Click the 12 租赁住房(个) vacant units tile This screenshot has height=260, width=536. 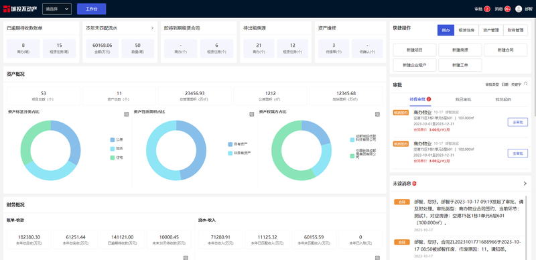point(293,48)
